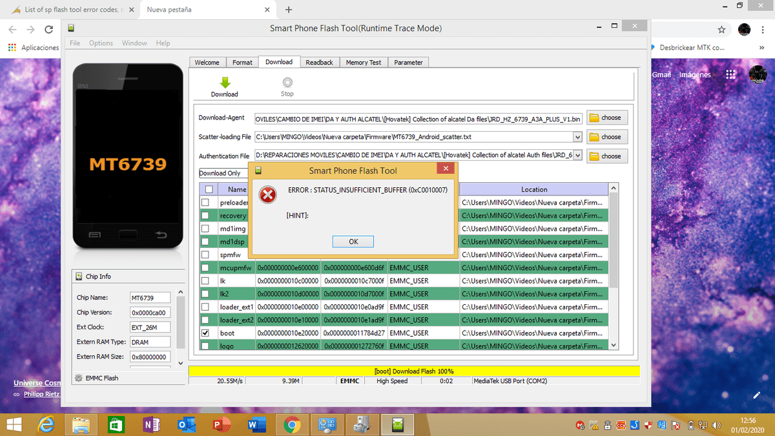The width and height of the screenshot is (775, 436).
Task: Click the partition table scrollbar up arrow
Action: coord(614,188)
